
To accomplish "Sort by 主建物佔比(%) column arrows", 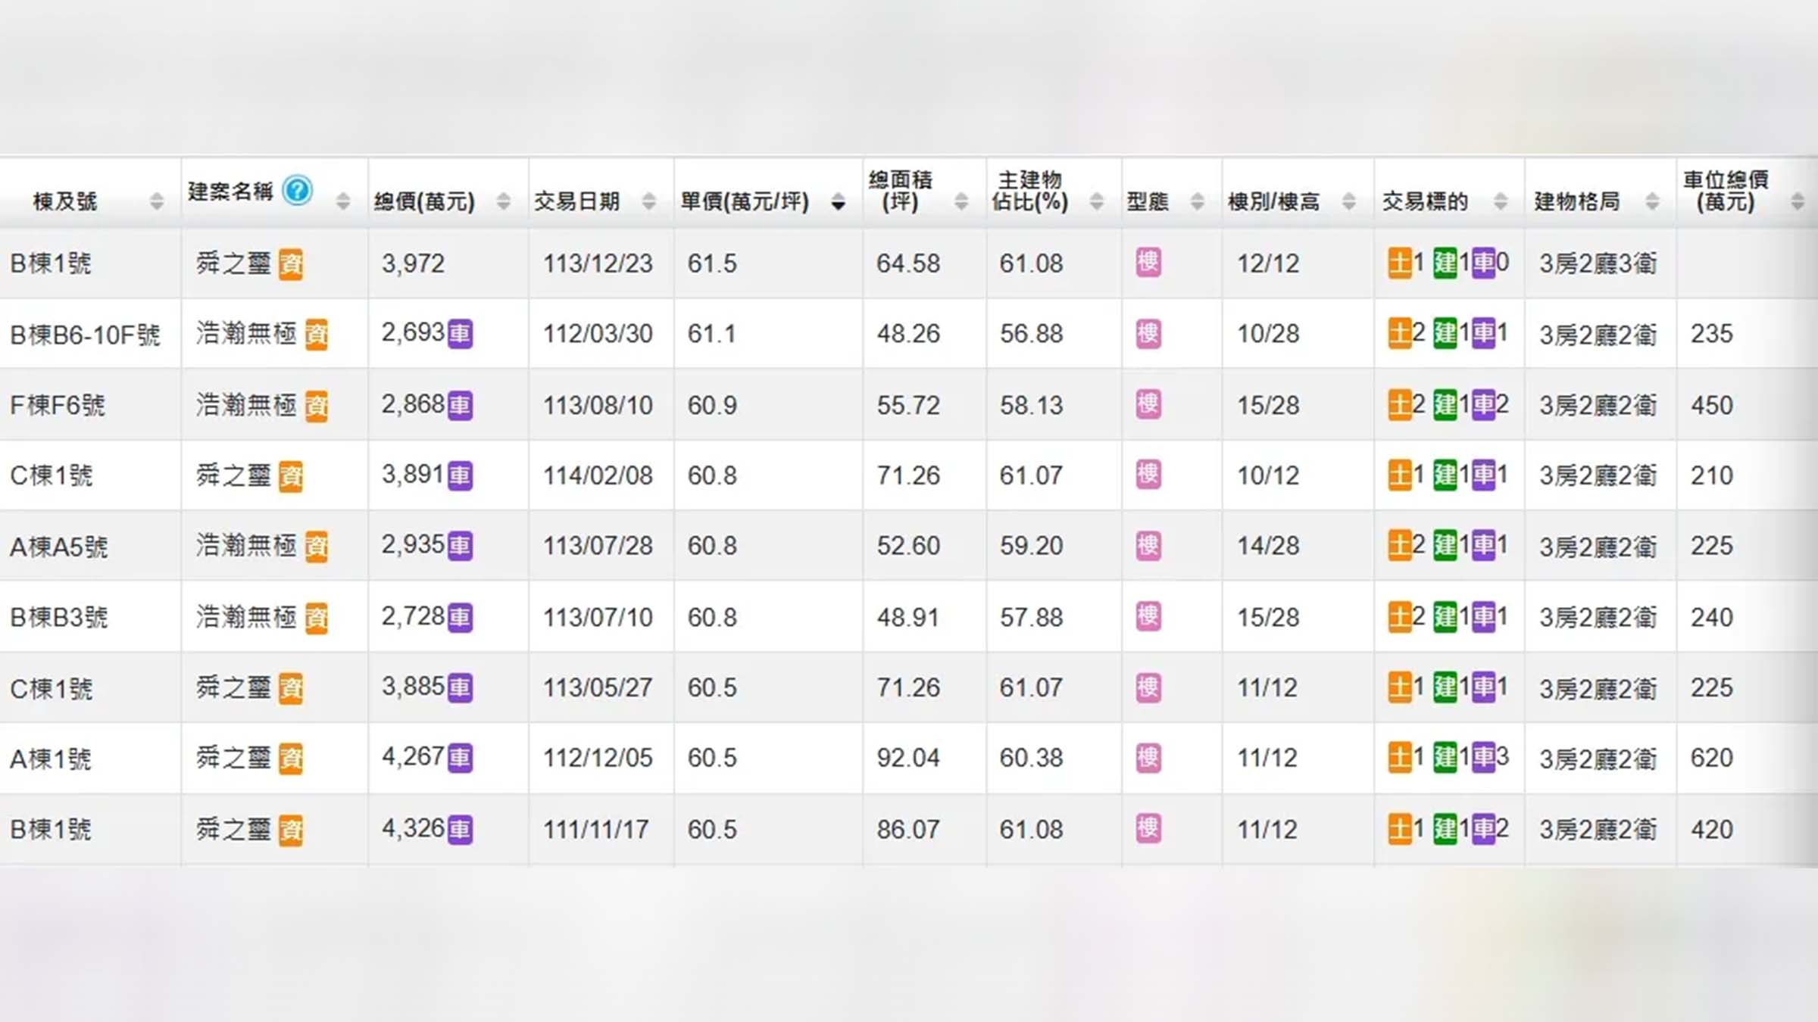I will click(1096, 201).
